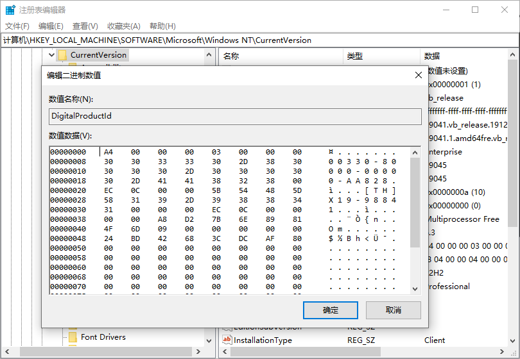This screenshot has width=520, height=359.
Task: Open the 编辑(E) menu
Action: [51, 26]
